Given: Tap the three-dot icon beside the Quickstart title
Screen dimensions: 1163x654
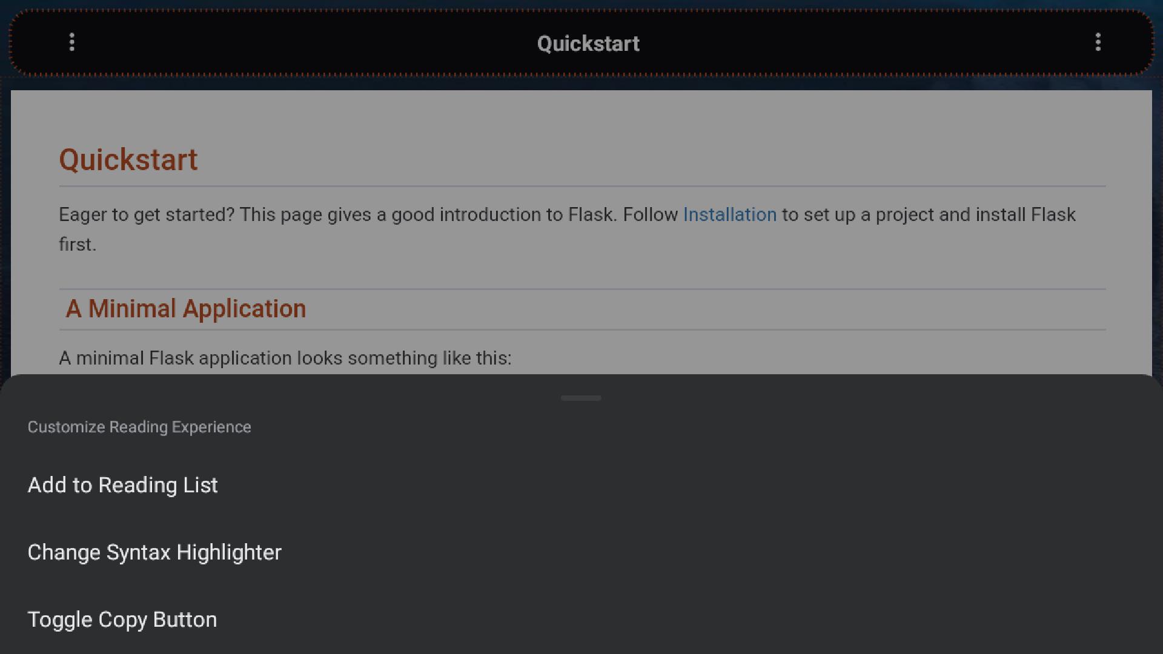Looking at the screenshot, I should pyautogui.click(x=72, y=42).
